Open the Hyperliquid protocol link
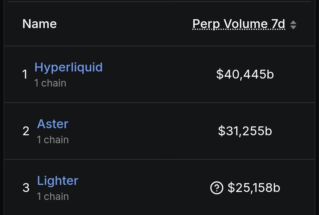 (69, 67)
